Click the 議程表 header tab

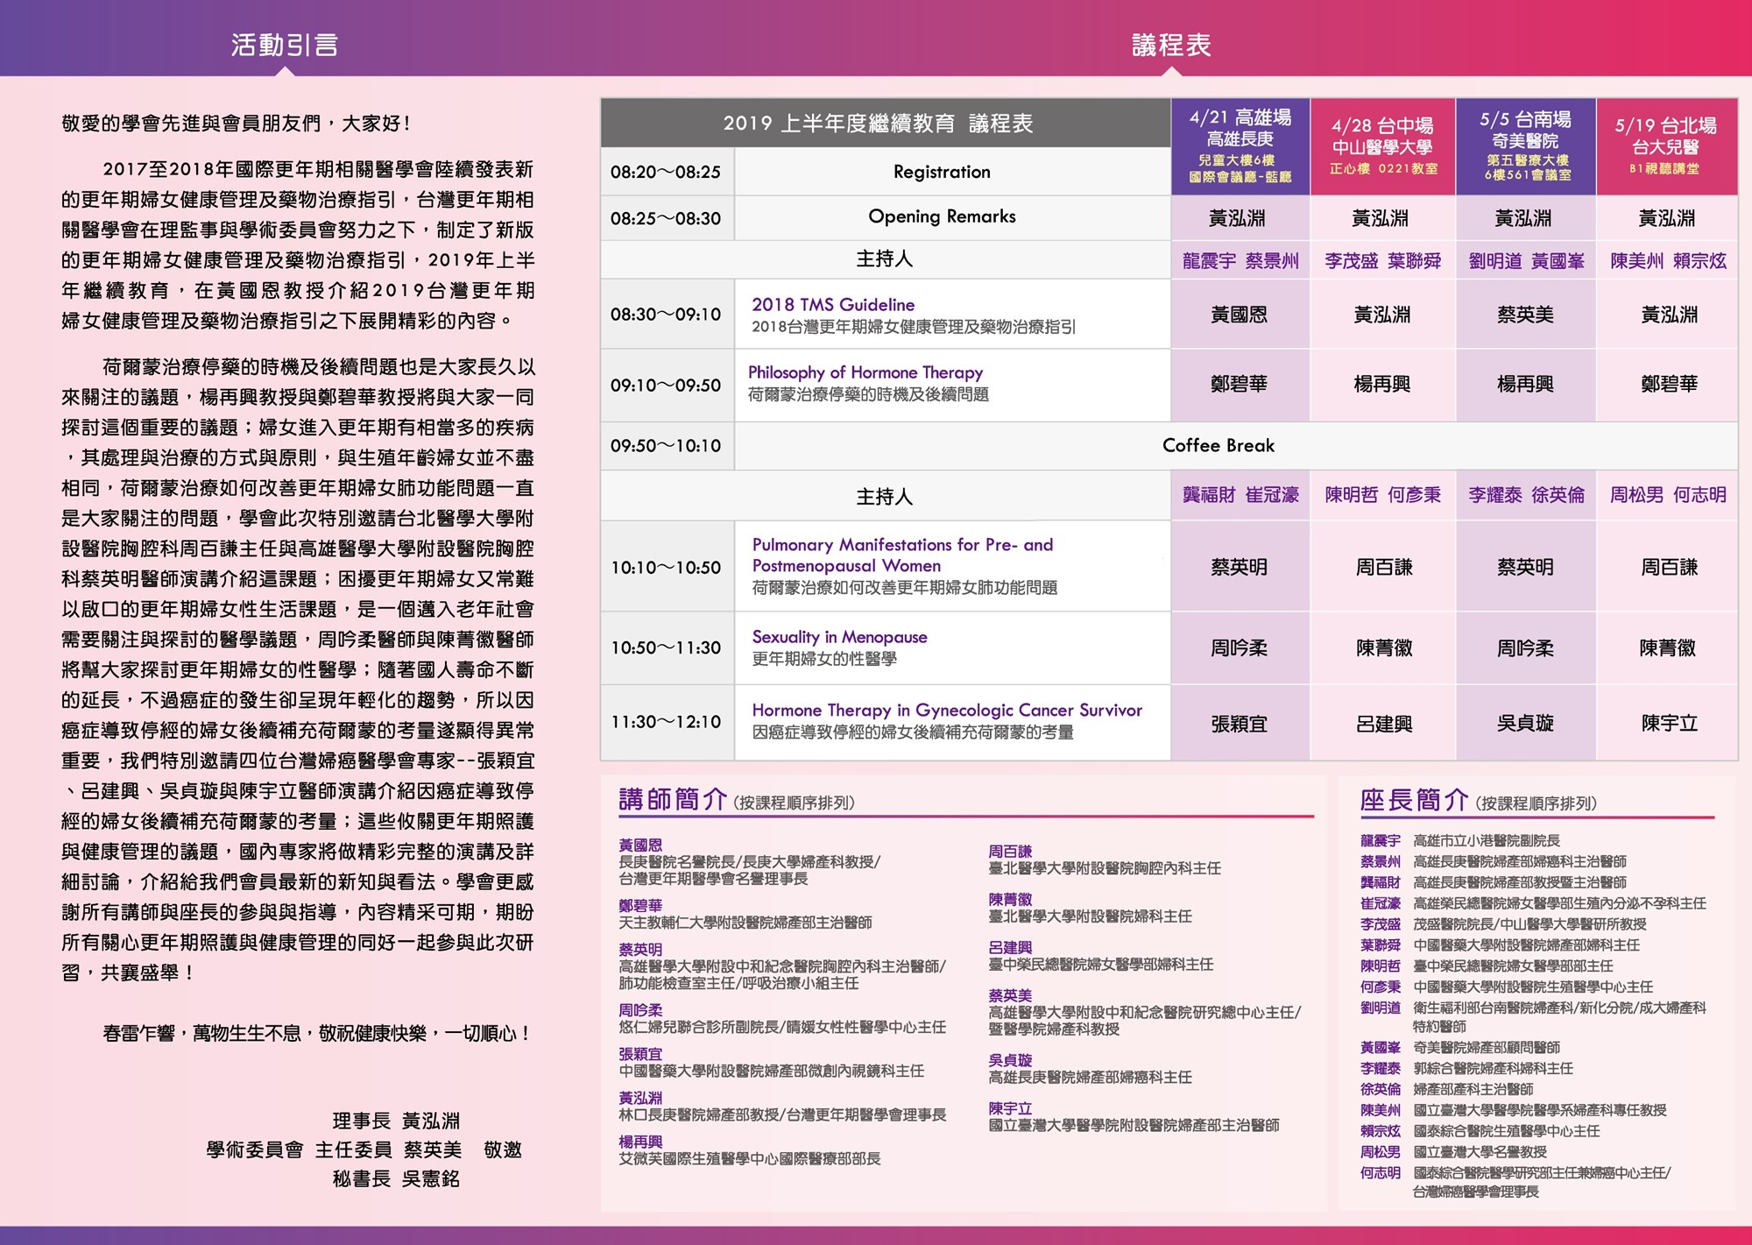(1171, 45)
